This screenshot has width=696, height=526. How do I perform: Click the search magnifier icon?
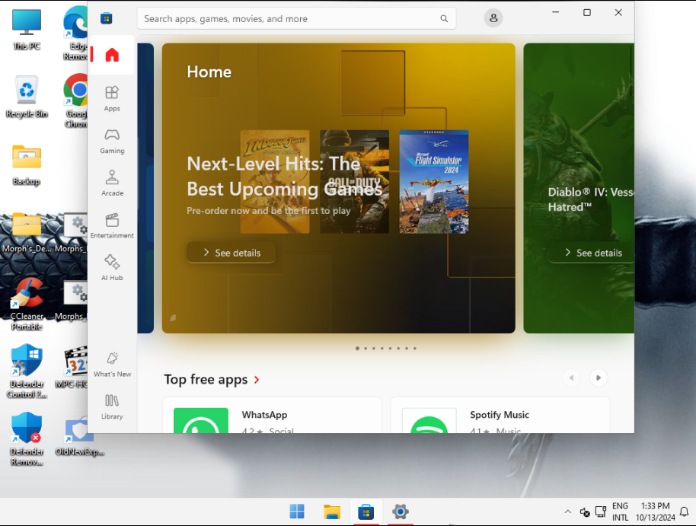tap(444, 18)
